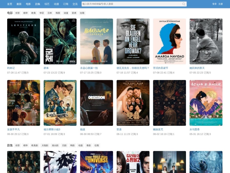Open the Leviticus movie poster
The height and width of the screenshot is (173, 230).
pos(24,41)
